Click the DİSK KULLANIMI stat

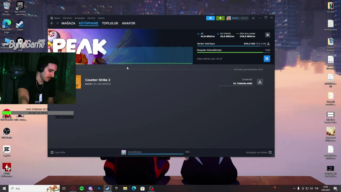[246, 35]
